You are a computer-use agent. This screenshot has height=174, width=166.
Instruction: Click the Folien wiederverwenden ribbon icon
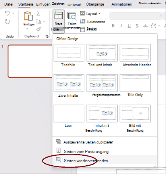(x=72, y=16)
